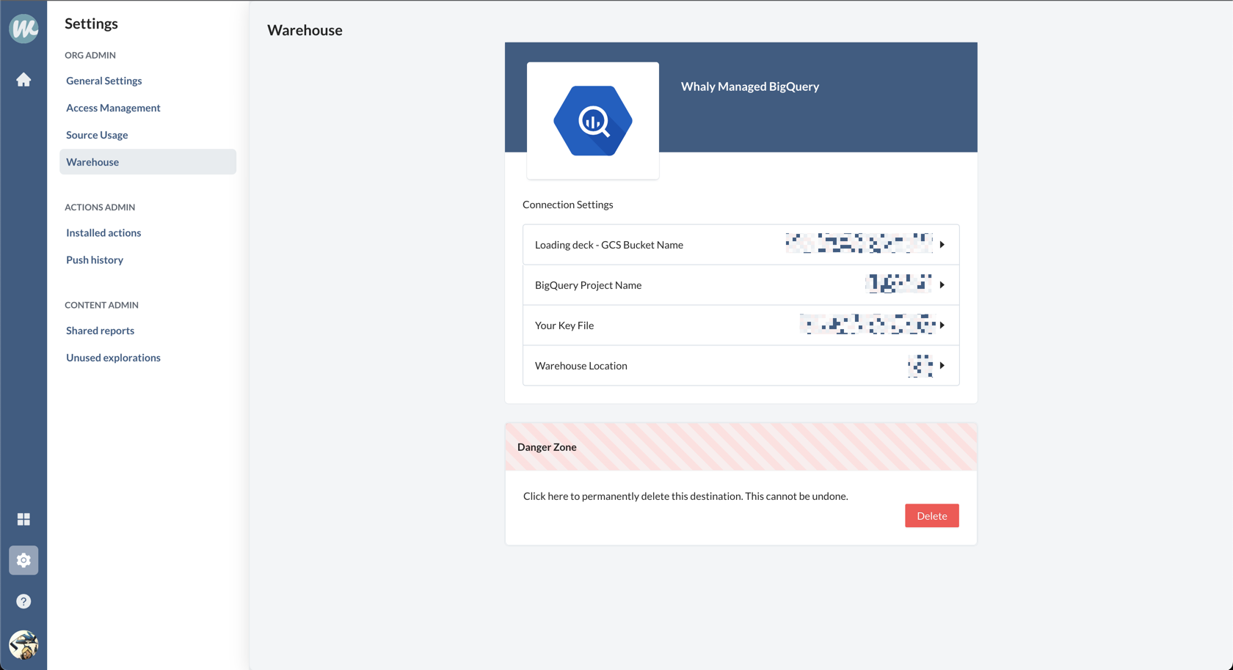Image resolution: width=1233 pixels, height=670 pixels.
Task: Open the user profile avatar
Action: (x=23, y=645)
